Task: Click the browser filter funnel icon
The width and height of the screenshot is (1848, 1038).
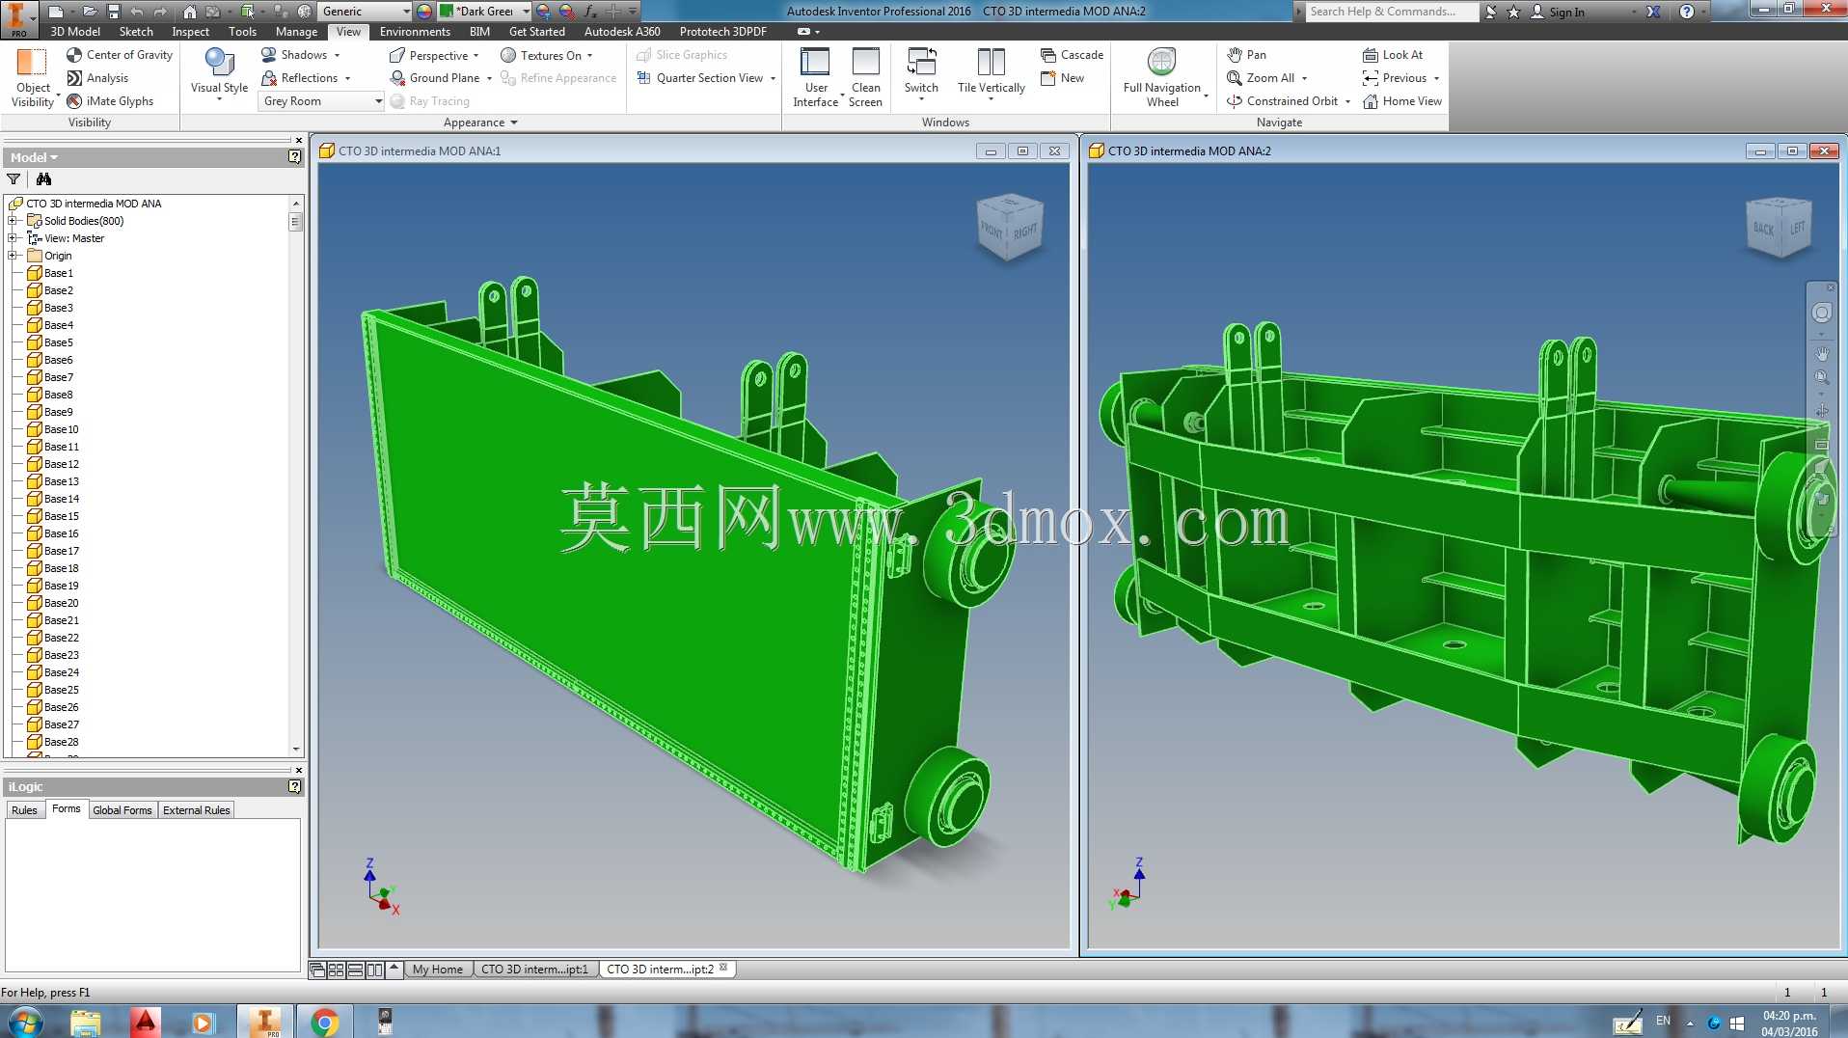Action: [x=14, y=179]
